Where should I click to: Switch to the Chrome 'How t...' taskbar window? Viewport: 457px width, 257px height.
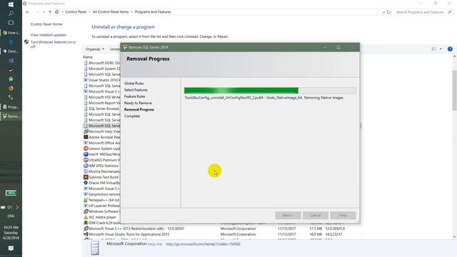coord(11,33)
